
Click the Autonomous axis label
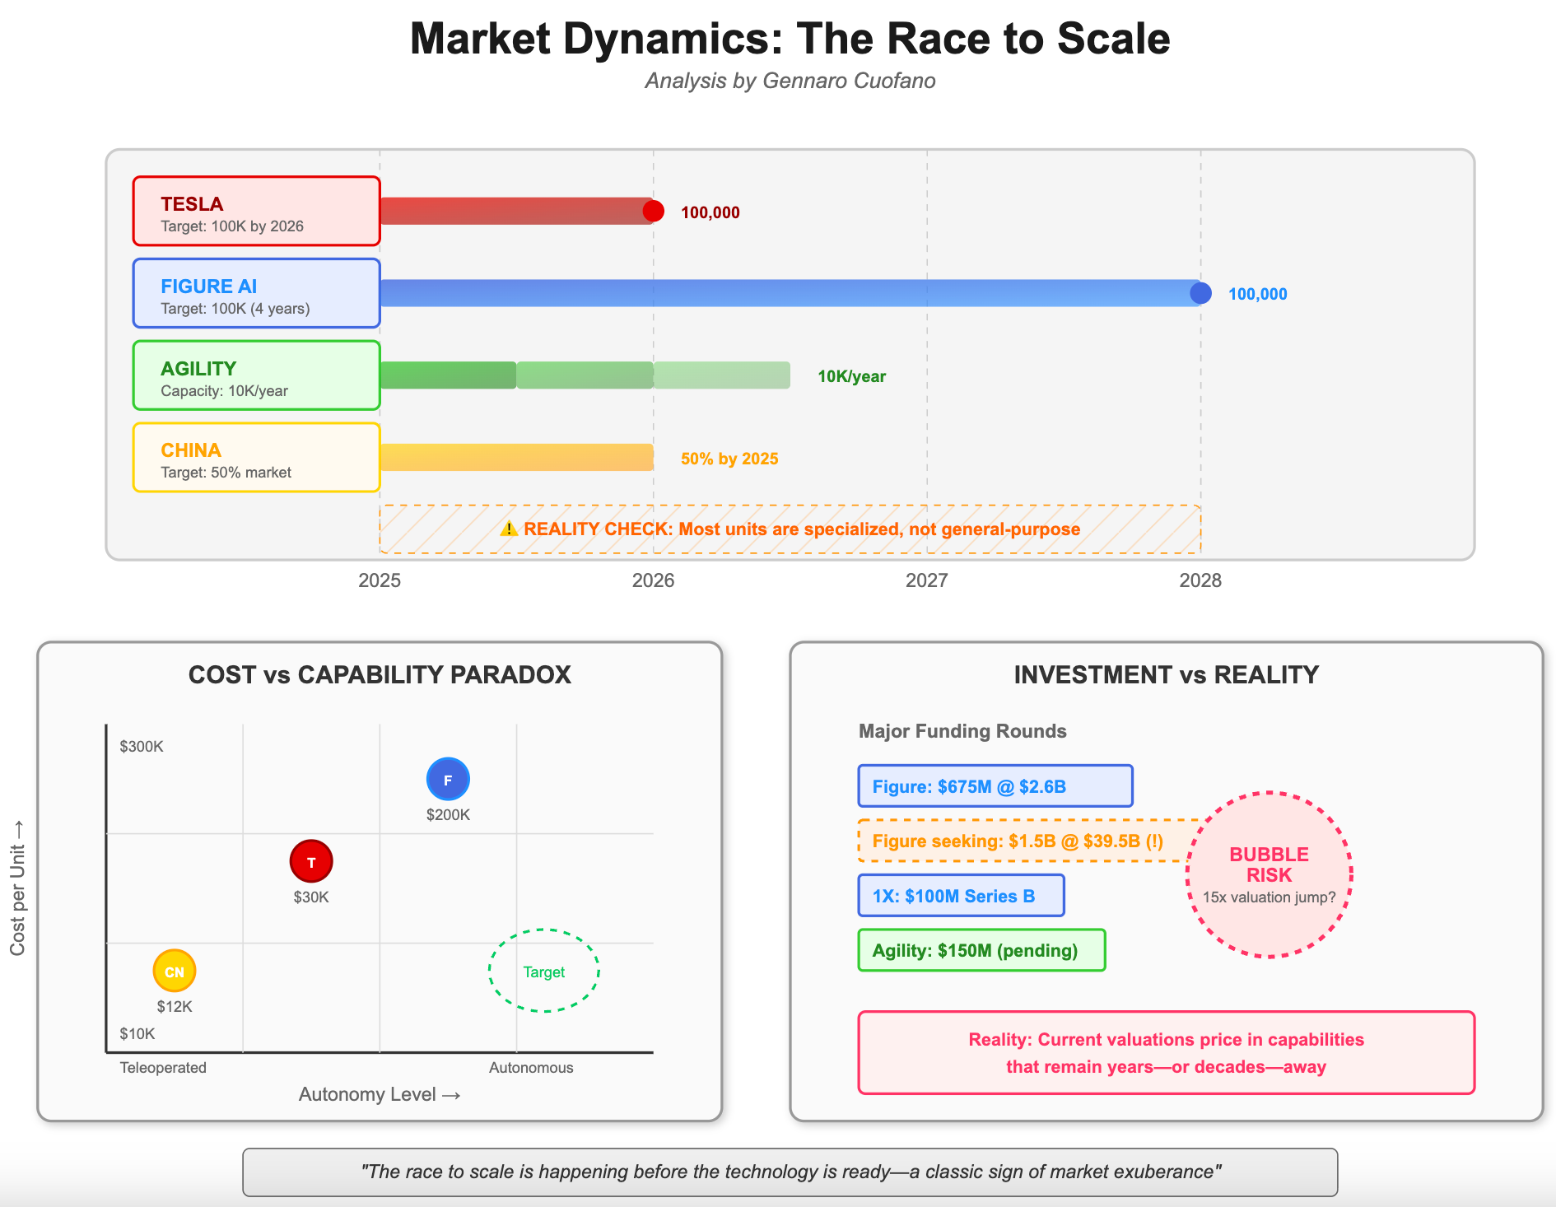(531, 1068)
